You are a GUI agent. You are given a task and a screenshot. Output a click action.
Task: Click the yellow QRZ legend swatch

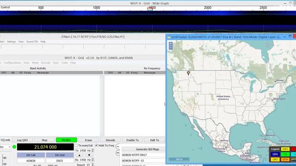[275, 160]
